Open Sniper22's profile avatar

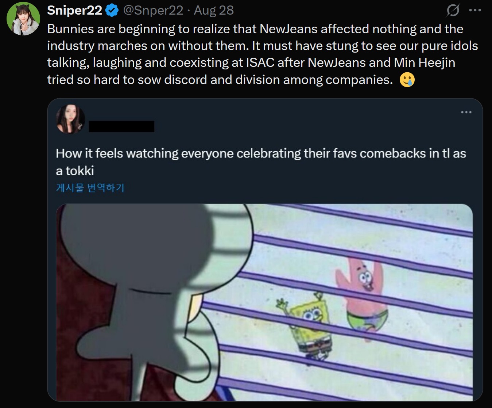coord(23,19)
